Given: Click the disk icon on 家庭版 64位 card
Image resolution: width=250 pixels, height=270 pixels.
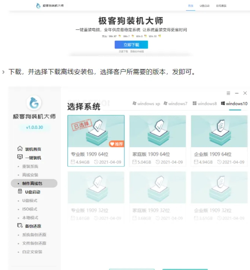Looking at the screenshot, I should 134,162.
